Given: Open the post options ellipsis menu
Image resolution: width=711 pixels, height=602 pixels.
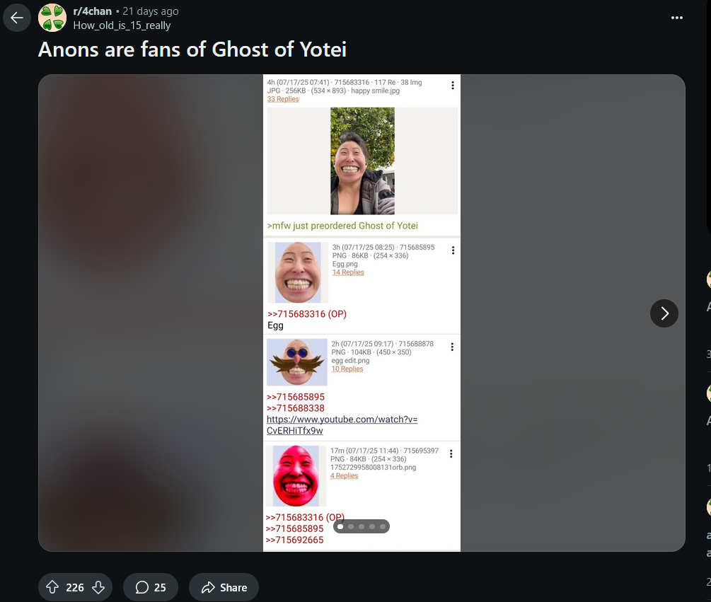Looking at the screenshot, I should click(676, 18).
